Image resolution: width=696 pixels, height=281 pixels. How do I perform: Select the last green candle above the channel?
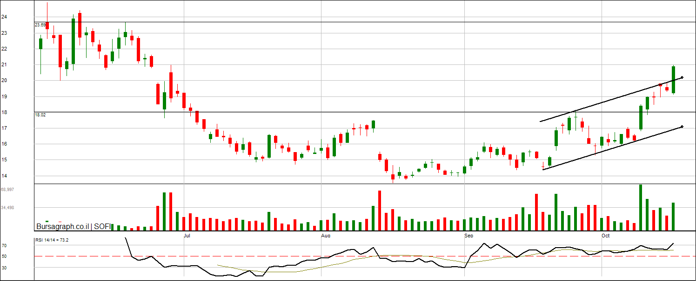[x=673, y=80]
